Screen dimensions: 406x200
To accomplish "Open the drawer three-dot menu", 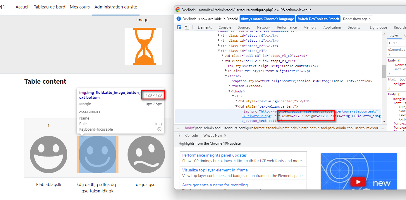I will tap(179, 136).
